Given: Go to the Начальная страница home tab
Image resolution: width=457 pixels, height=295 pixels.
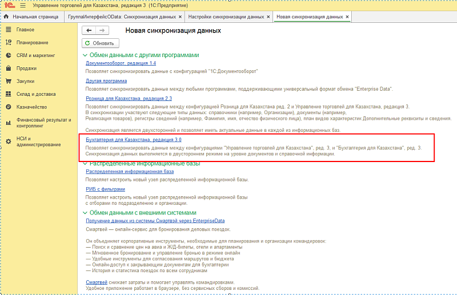Looking at the screenshot, I should (31, 17).
